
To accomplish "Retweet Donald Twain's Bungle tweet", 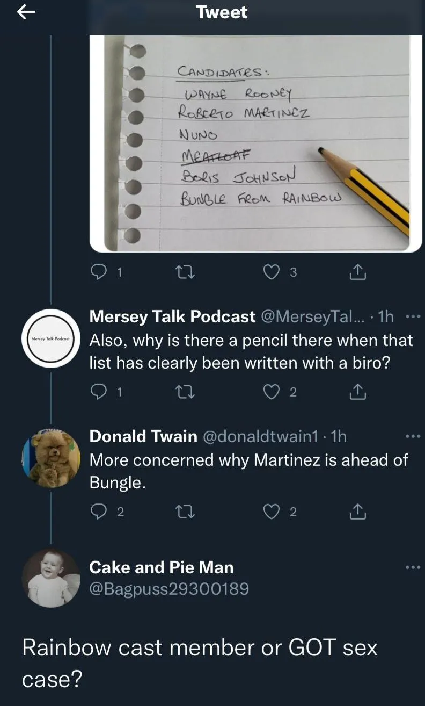I will (185, 513).
